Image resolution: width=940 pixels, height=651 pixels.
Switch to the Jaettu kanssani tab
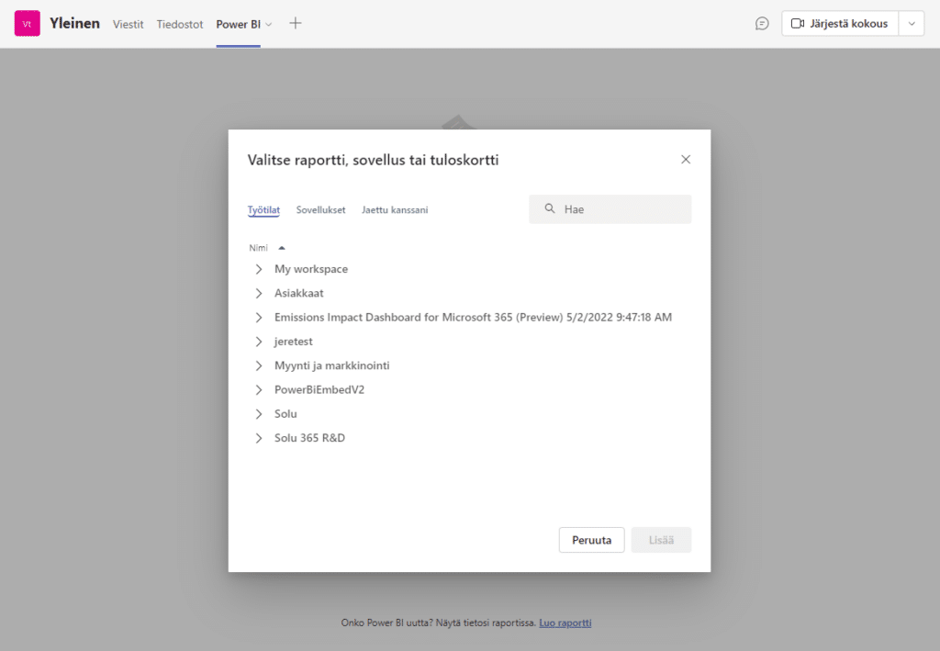(395, 210)
